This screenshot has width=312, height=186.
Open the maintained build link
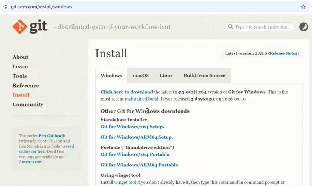click(x=142, y=99)
